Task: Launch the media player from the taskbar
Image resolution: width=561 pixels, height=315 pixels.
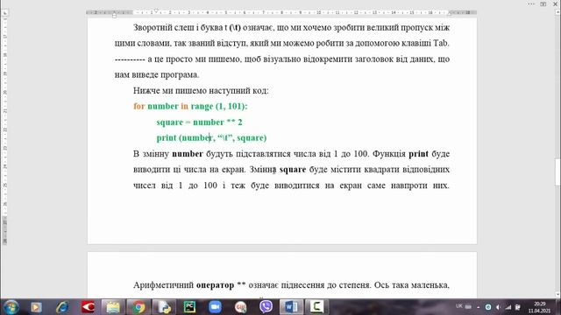Action: (36, 307)
